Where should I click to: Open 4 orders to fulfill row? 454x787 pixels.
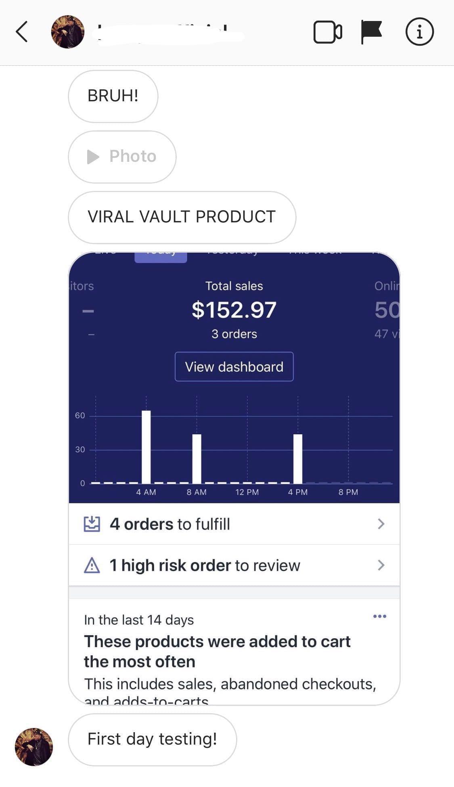click(234, 524)
